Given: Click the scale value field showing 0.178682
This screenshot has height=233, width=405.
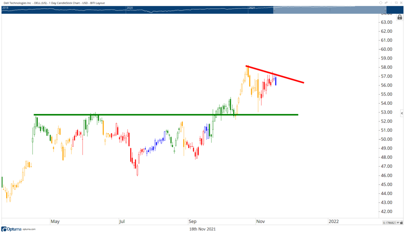Looking at the screenshot, I should click(x=389, y=223).
